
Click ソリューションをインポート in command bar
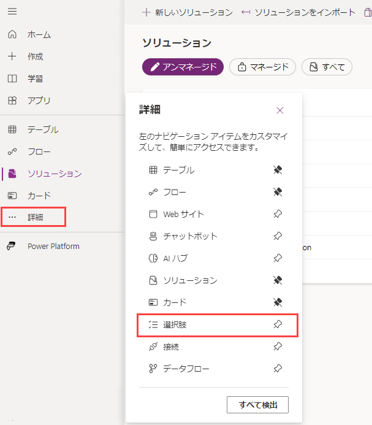tap(298, 12)
